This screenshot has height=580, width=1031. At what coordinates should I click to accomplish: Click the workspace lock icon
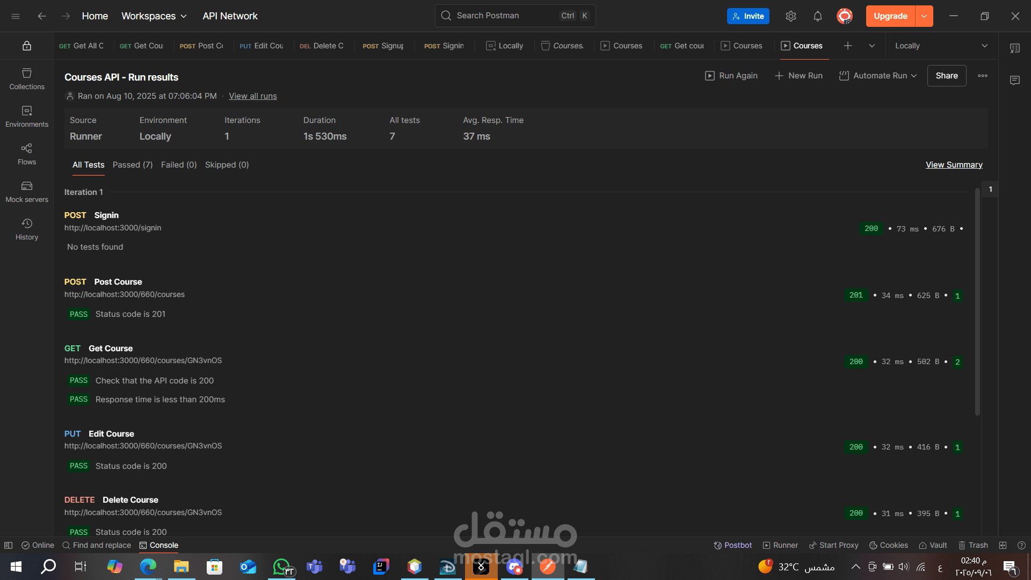(27, 46)
